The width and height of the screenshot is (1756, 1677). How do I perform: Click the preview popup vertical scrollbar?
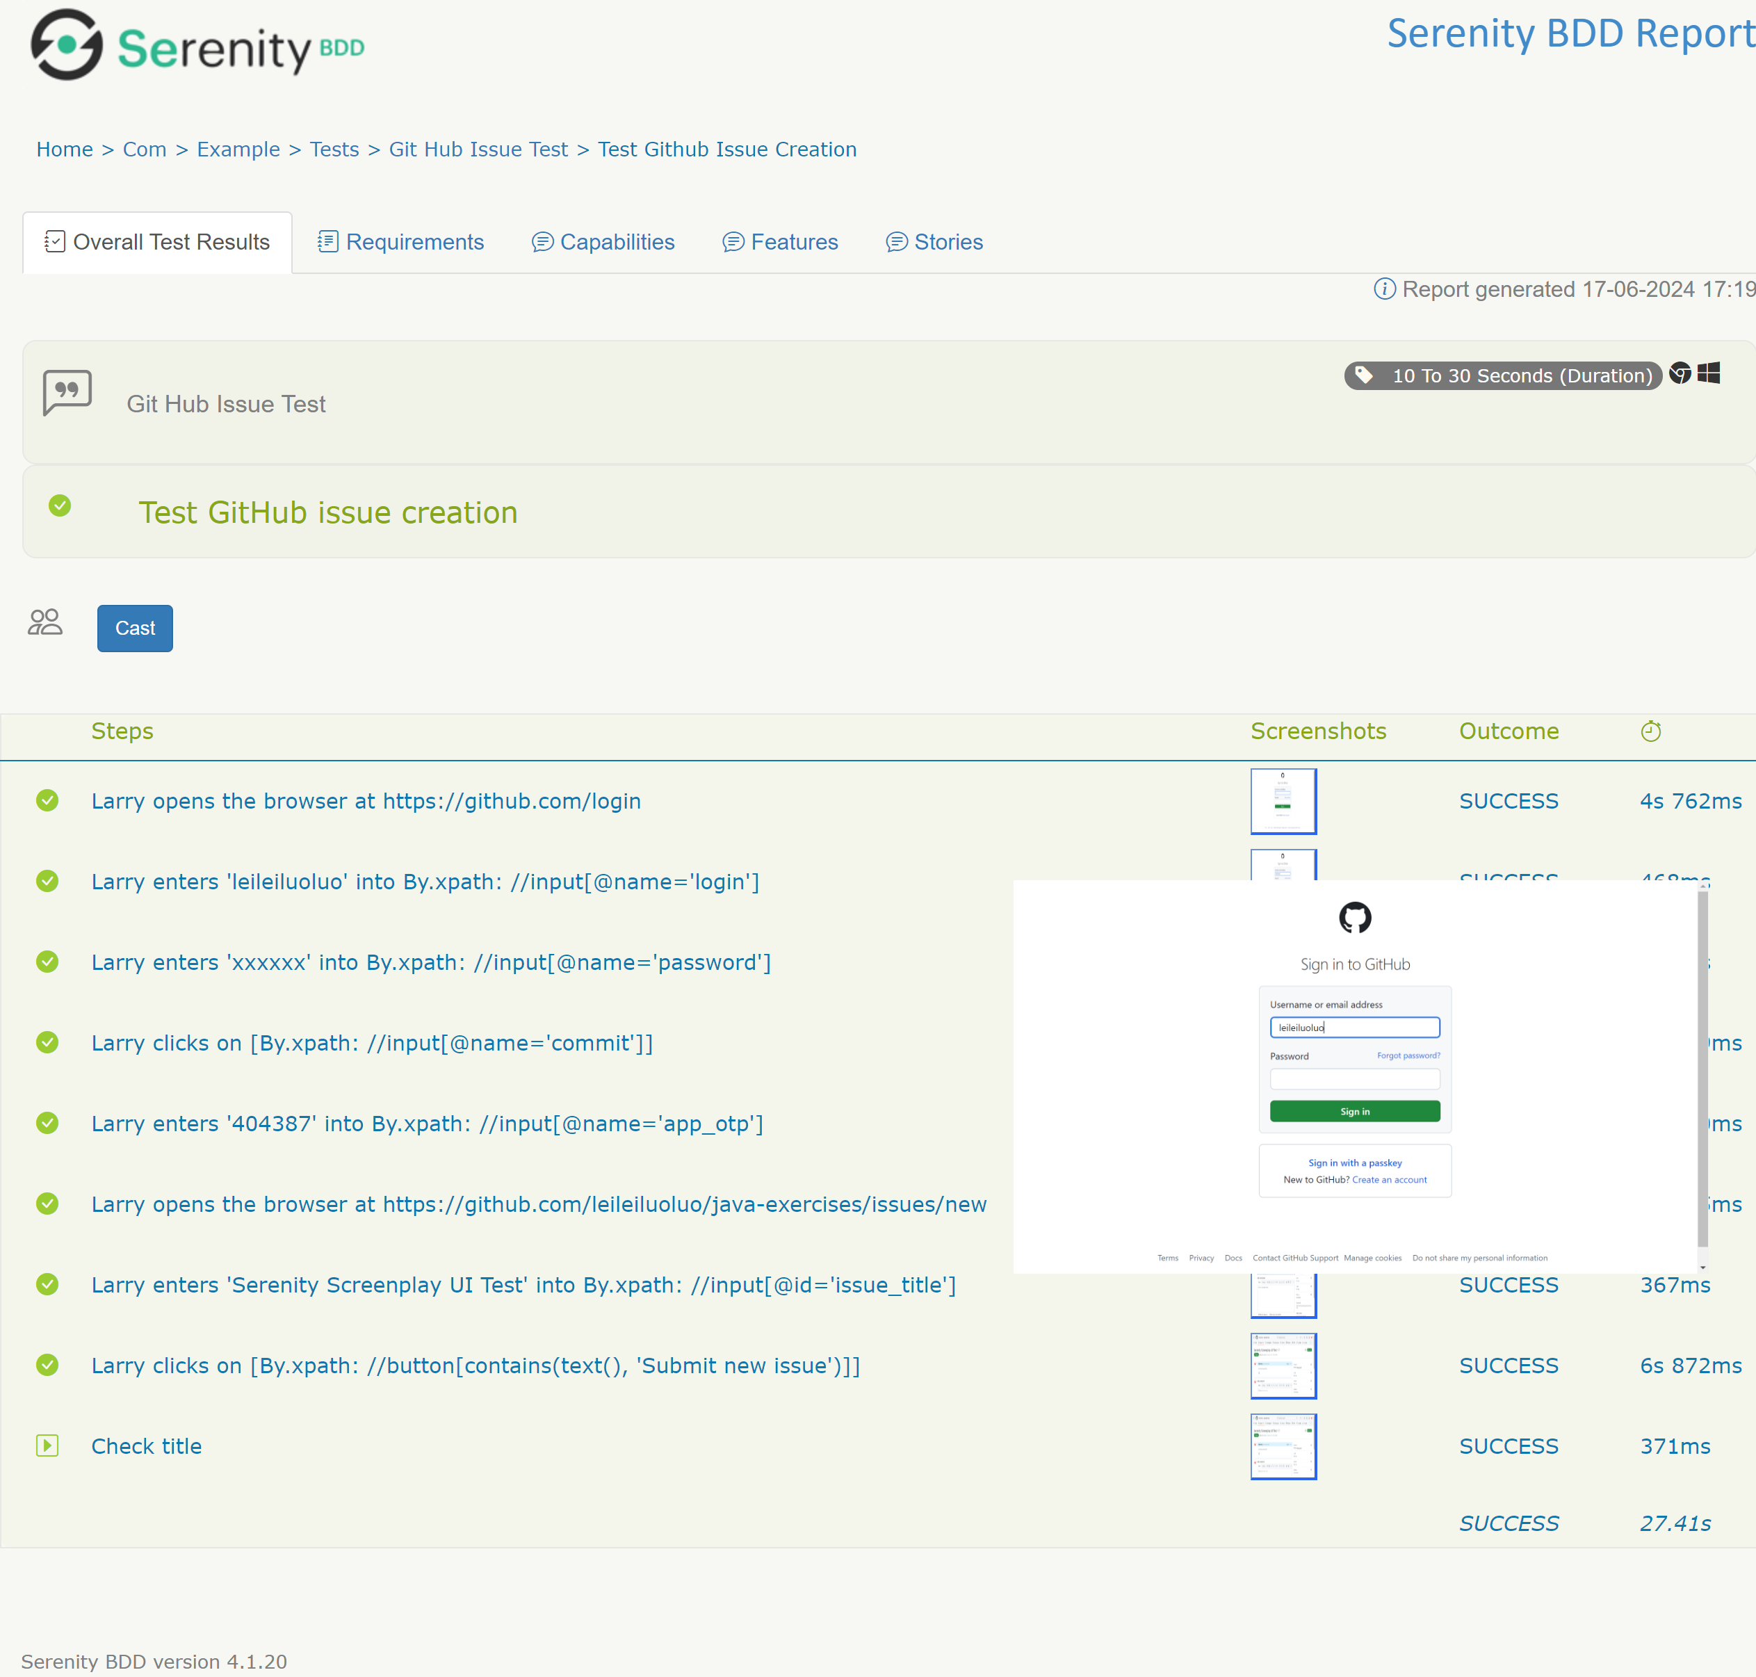point(1702,1068)
